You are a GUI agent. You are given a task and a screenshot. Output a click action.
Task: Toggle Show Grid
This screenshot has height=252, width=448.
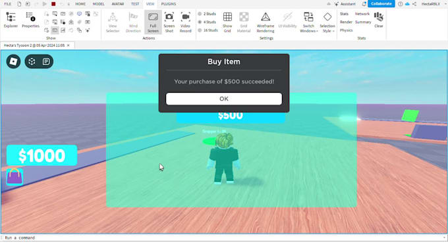click(x=227, y=22)
